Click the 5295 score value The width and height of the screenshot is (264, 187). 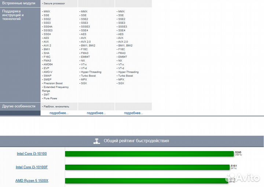coord(238,152)
